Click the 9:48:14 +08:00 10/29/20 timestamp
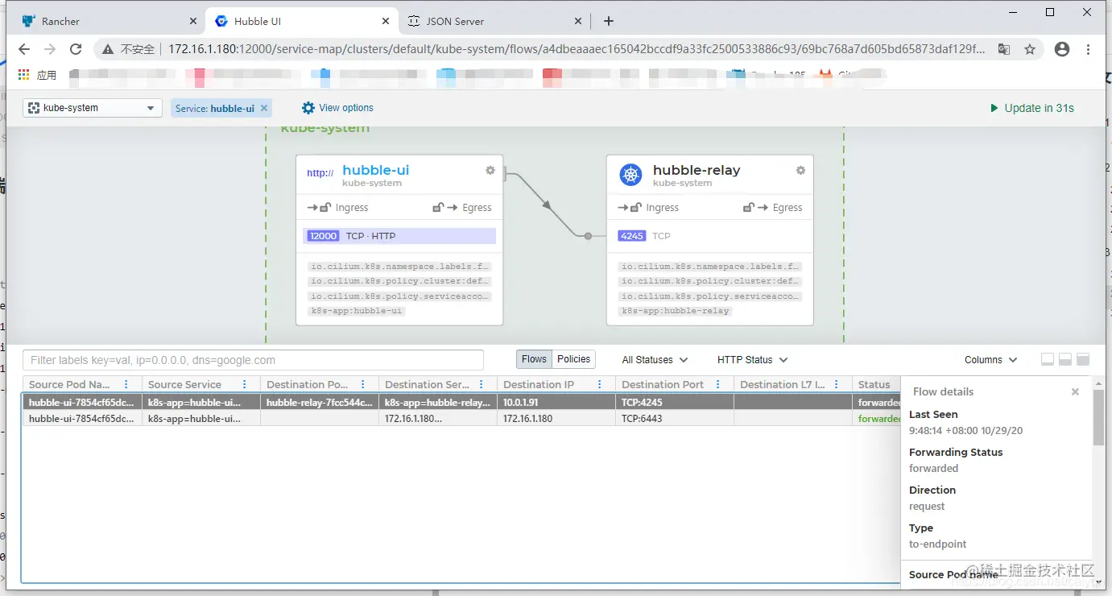This screenshot has height=596, width=1112. point(965,431)
